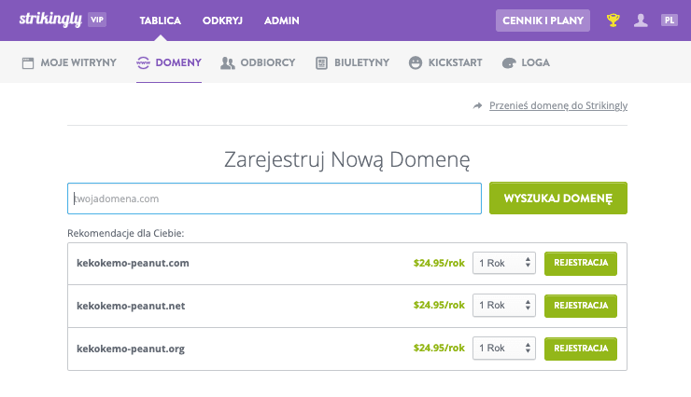This screenshot has height=397, width=691.
Task: Switch to the Domeny tab
Action: click(169, 62)
